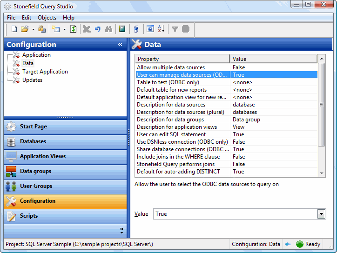Click the padlock security toolbar icon
The image size is (337, 253).
42,29
